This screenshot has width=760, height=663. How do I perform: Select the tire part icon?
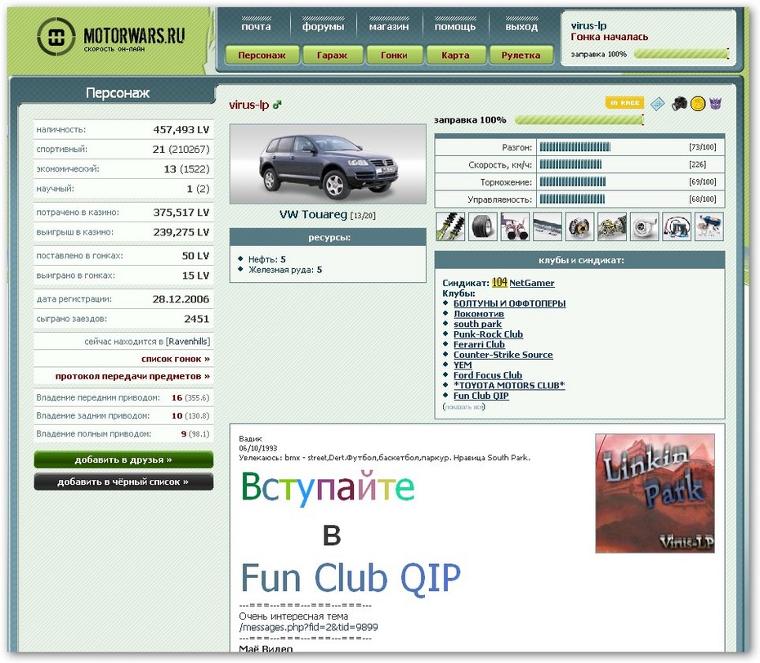[x=483, y=226]
